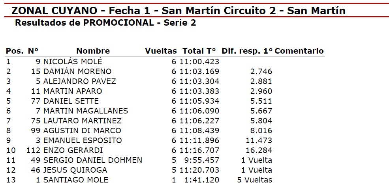The image size is (389, 190).
Task: Select SERGIO DANIEL DOHMEN in the list
Action: click(x=92, y=160)
